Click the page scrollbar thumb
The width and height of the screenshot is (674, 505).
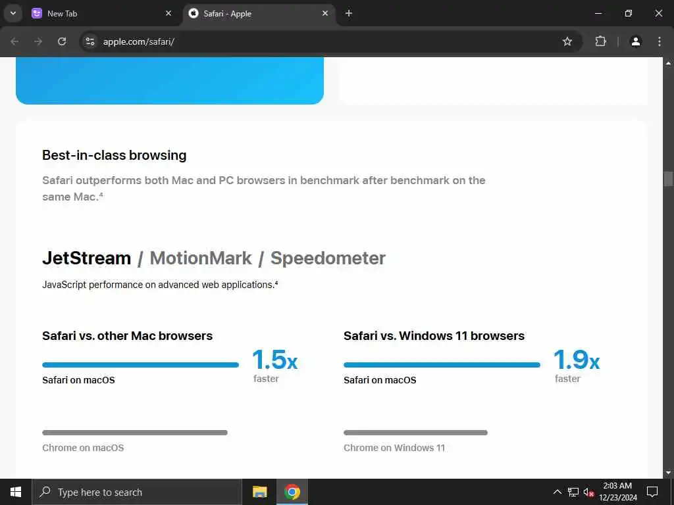click(x=668, y=179)
